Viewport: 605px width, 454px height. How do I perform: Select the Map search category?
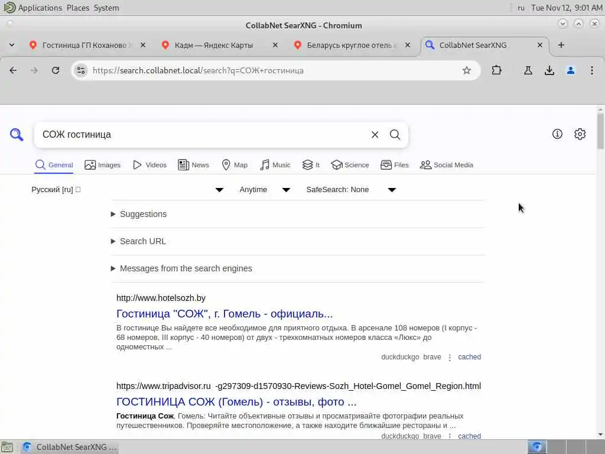click(235, 165)
